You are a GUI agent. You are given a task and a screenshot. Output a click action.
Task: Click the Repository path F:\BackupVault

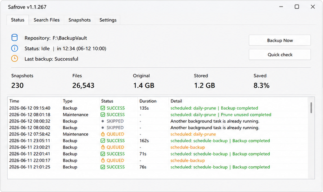coord(70,38)
